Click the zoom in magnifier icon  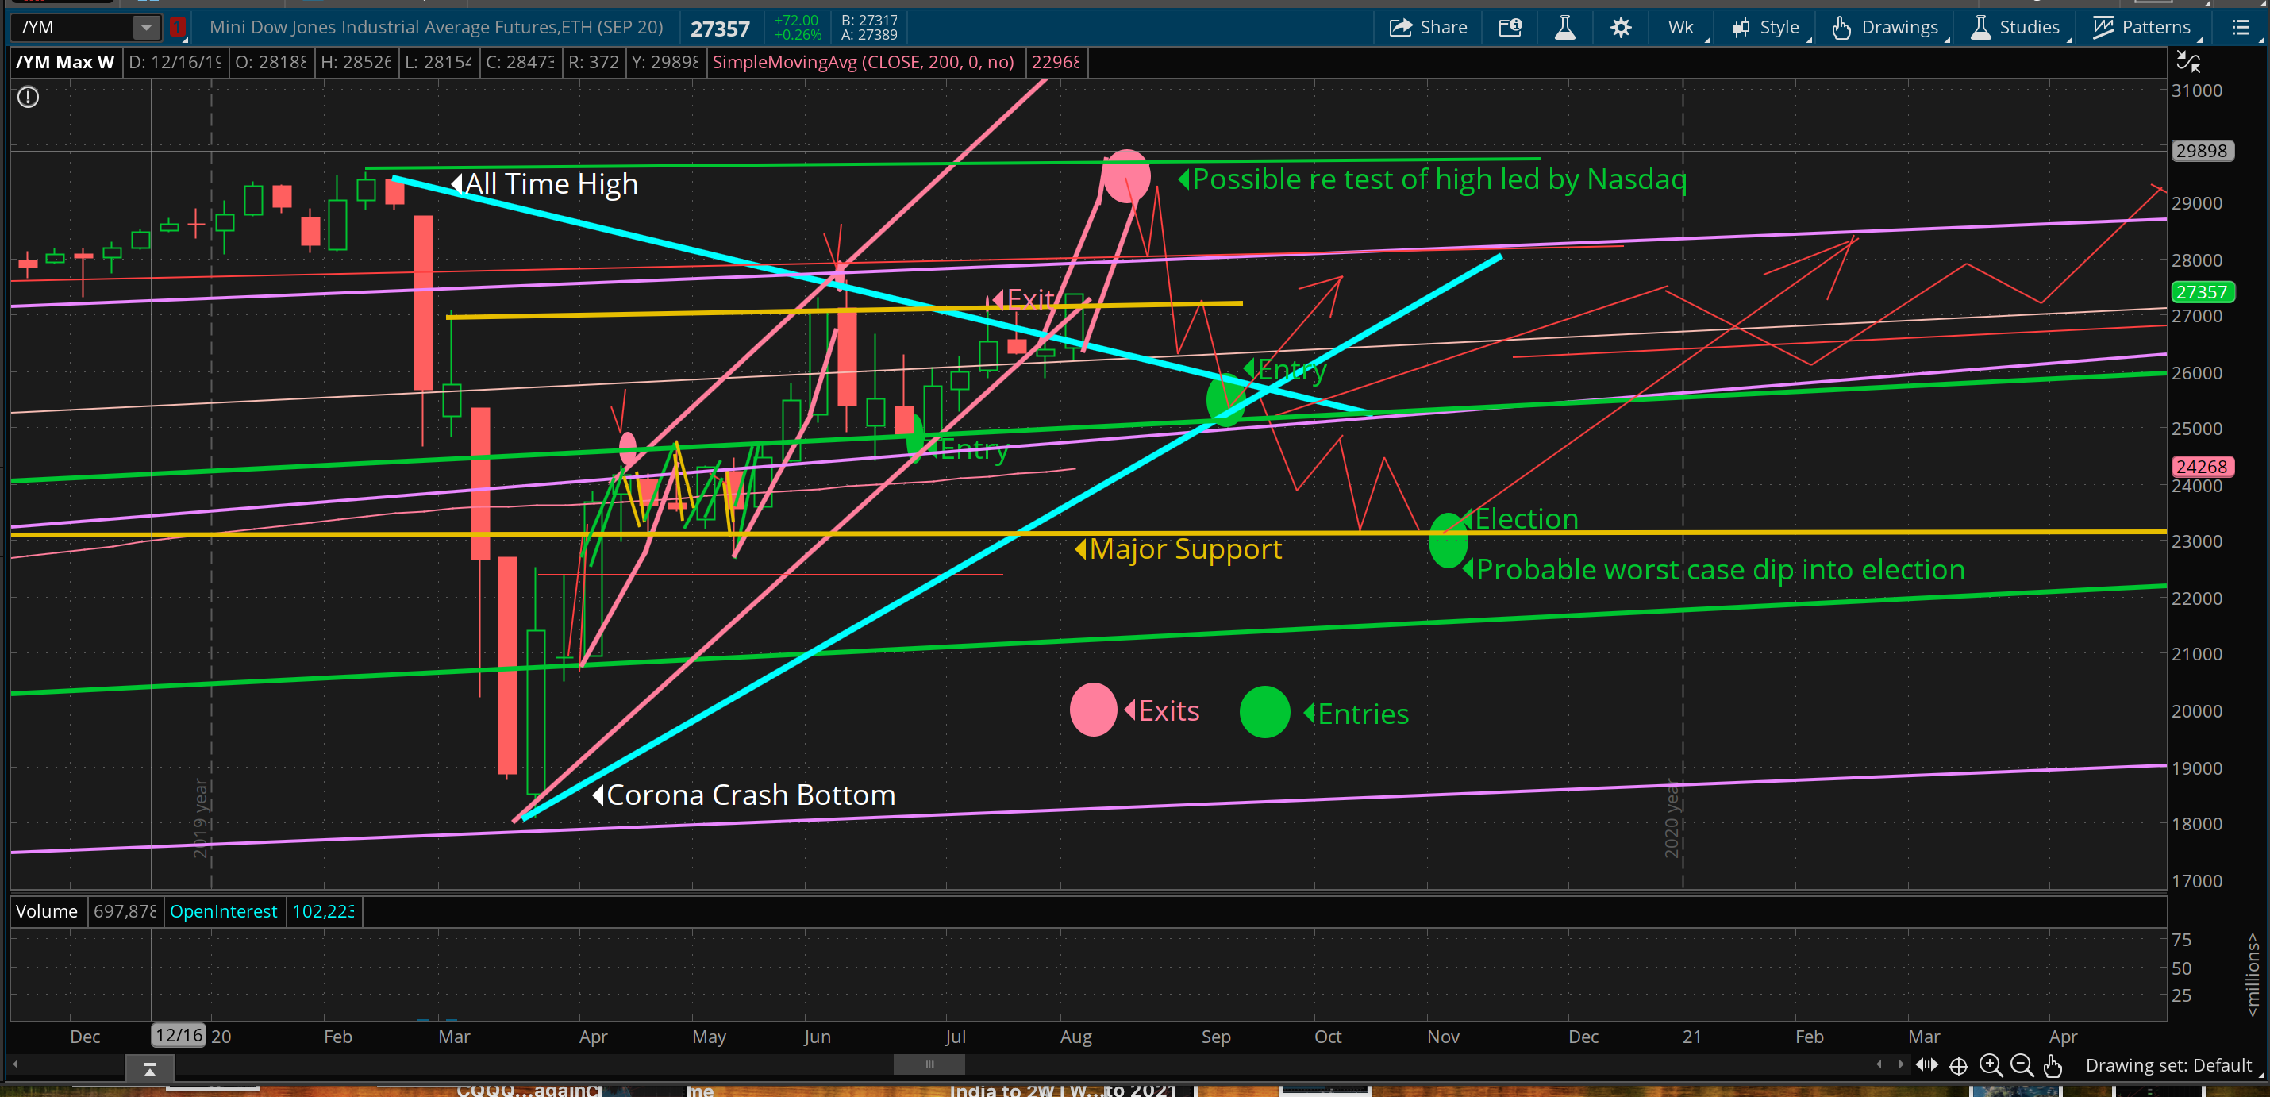pos(1990,1065)
